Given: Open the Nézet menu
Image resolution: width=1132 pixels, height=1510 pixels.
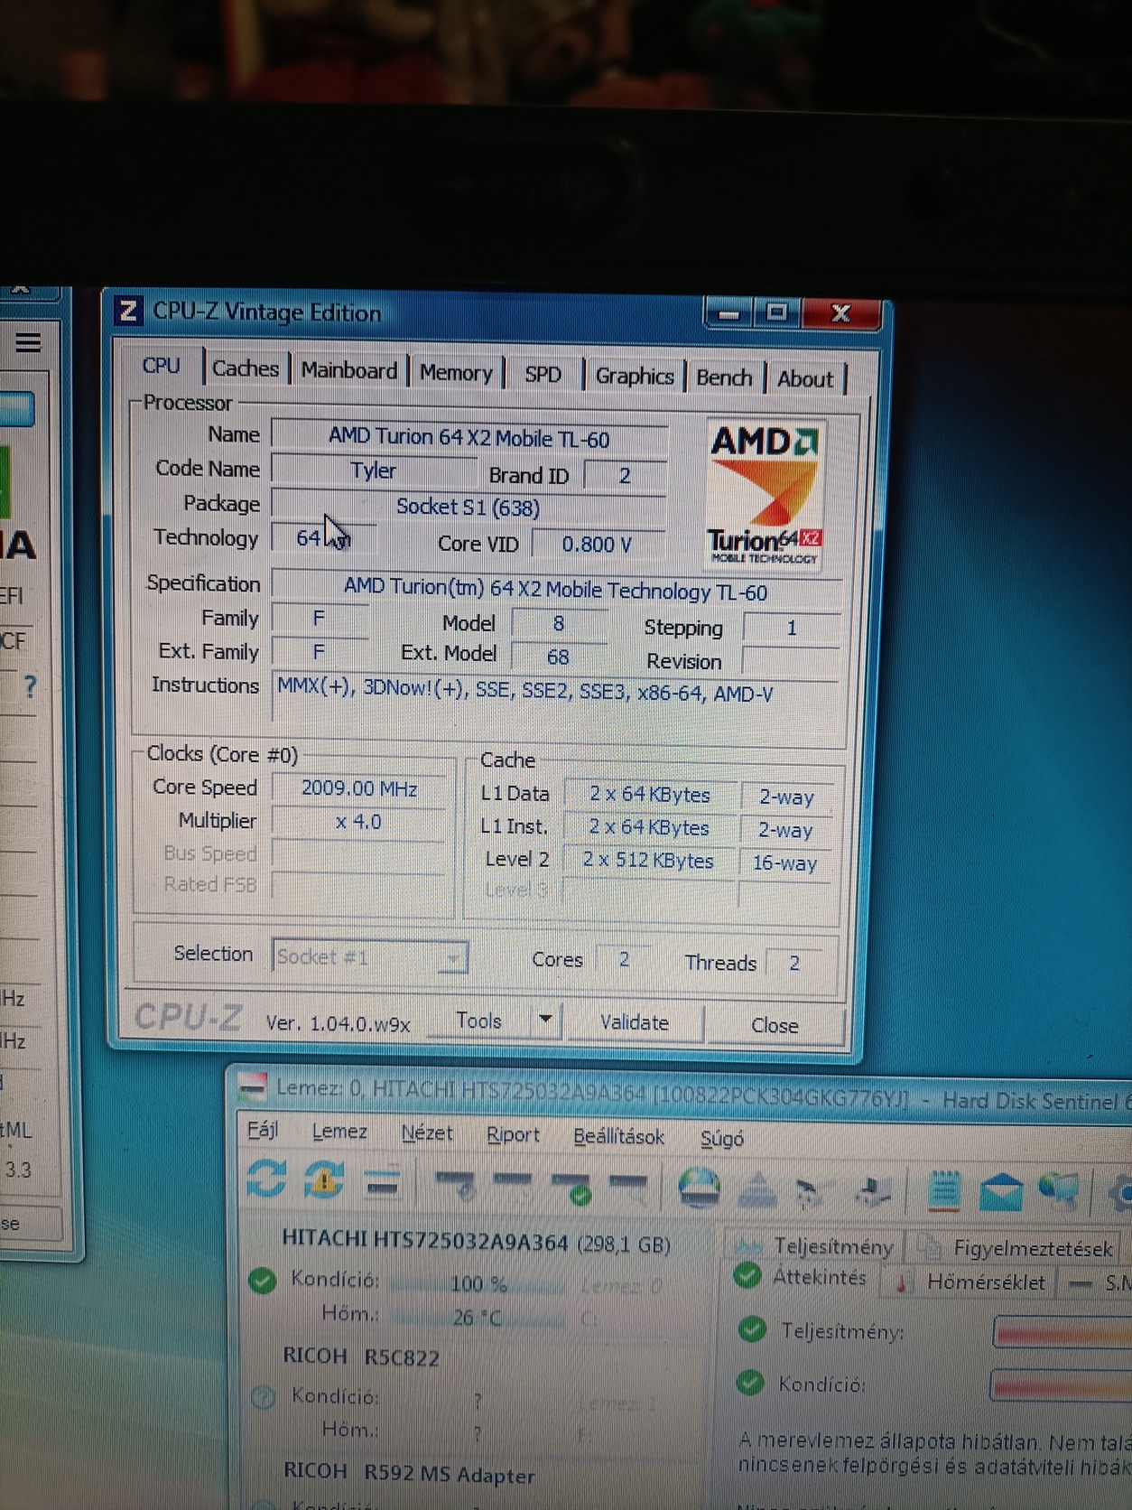Looking at the screenshot, I should pos(427,1133).
